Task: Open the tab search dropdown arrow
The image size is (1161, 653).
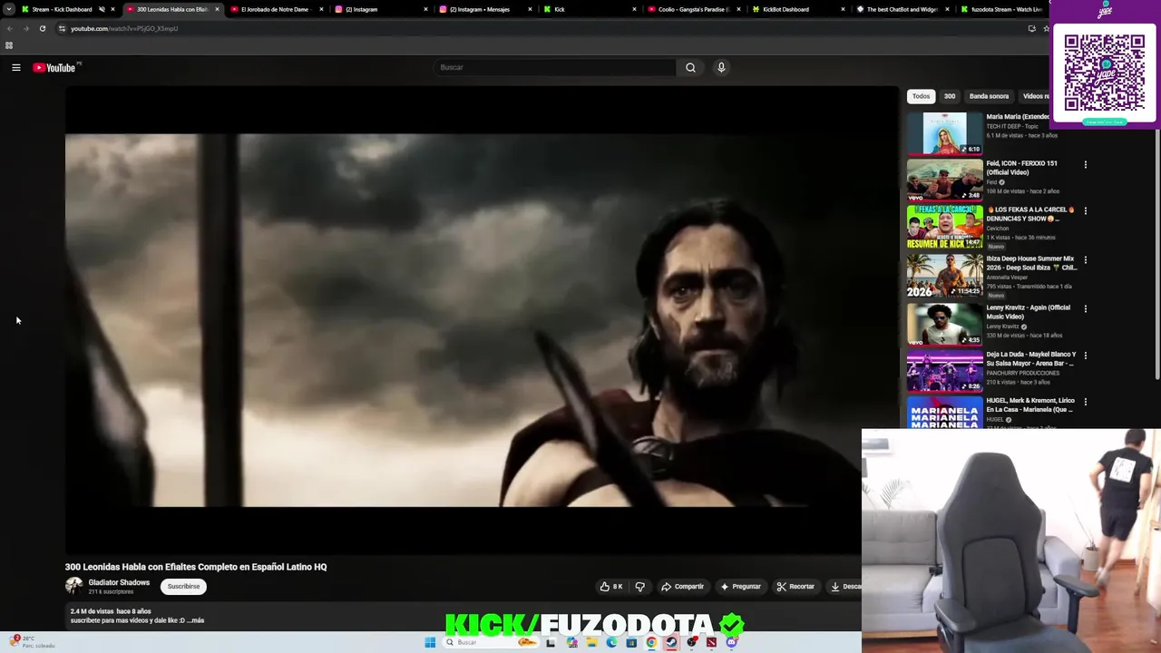Action: [x=8, y=9]
